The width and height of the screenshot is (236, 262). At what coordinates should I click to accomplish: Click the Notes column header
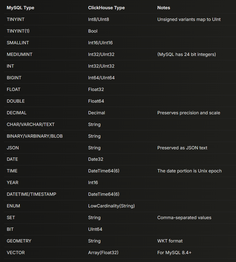[163, 8]
